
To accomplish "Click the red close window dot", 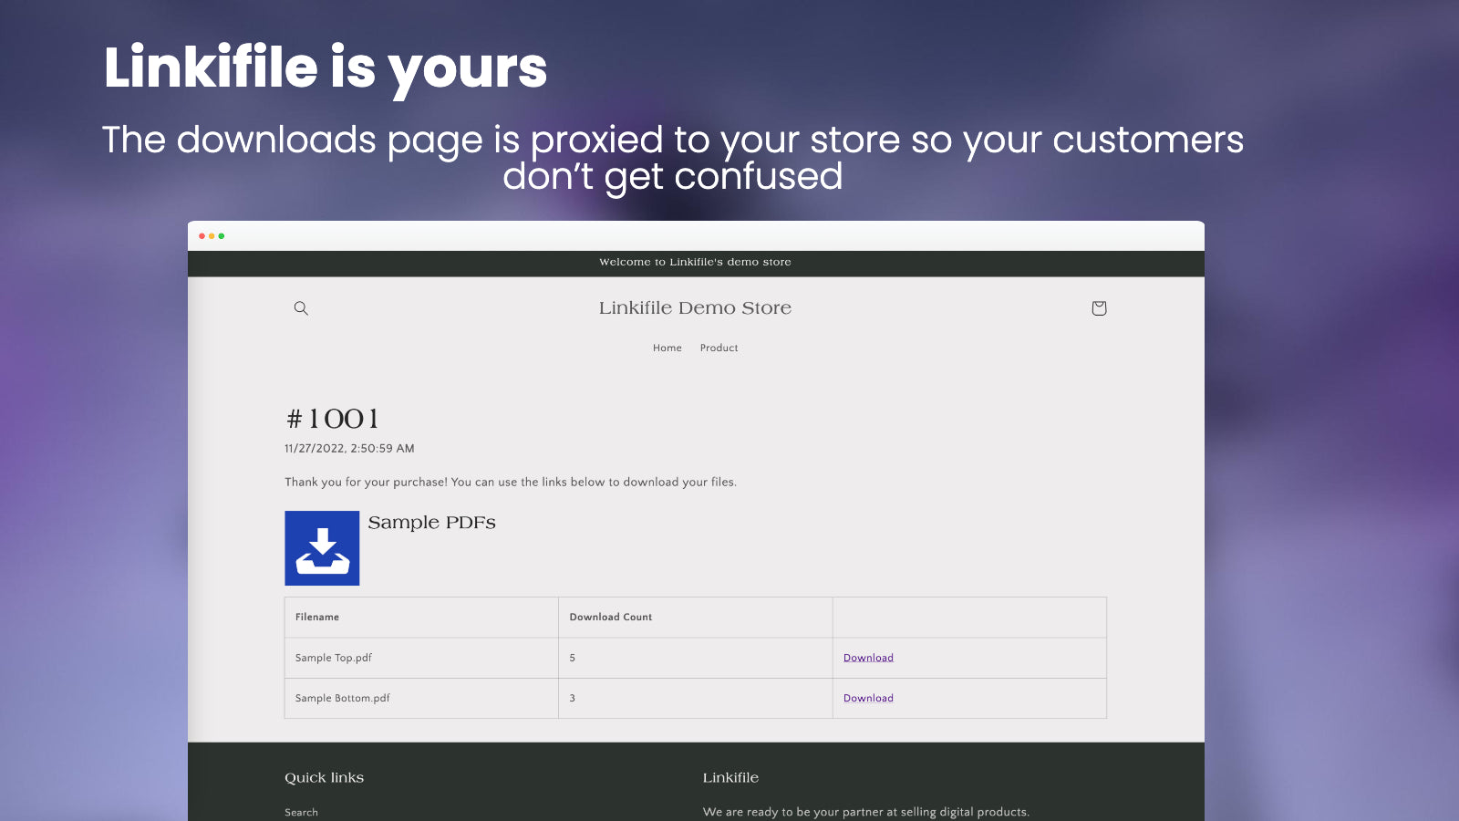I will tap(202, 236).
